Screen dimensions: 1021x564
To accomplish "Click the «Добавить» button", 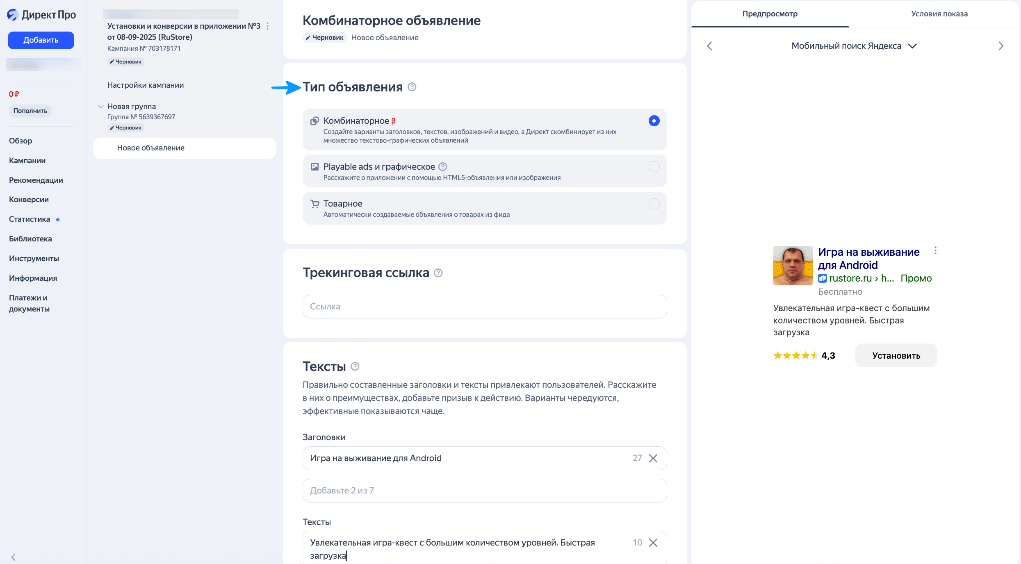I will (x=41, y=40).
